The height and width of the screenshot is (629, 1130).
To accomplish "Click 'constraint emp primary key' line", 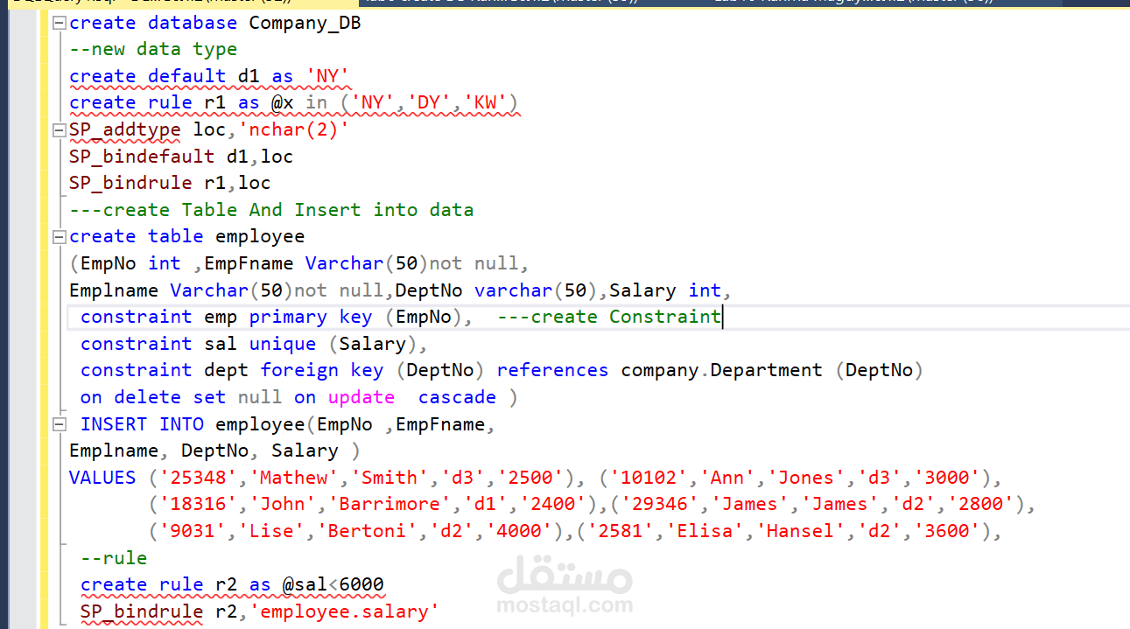I will [277, 317].
